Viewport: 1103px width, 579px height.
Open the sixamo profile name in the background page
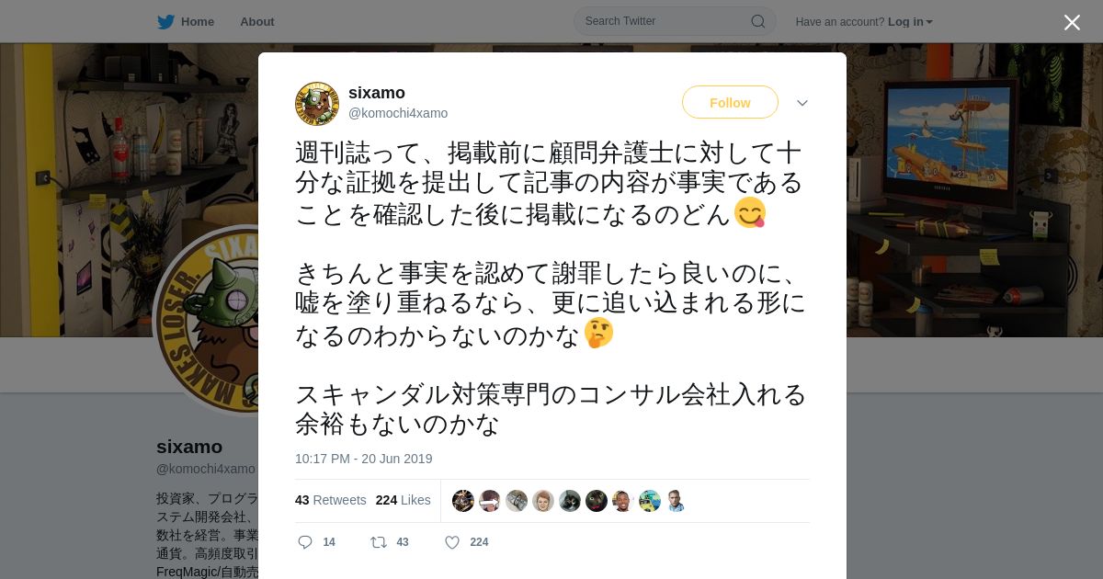click(x=189, y=447)
